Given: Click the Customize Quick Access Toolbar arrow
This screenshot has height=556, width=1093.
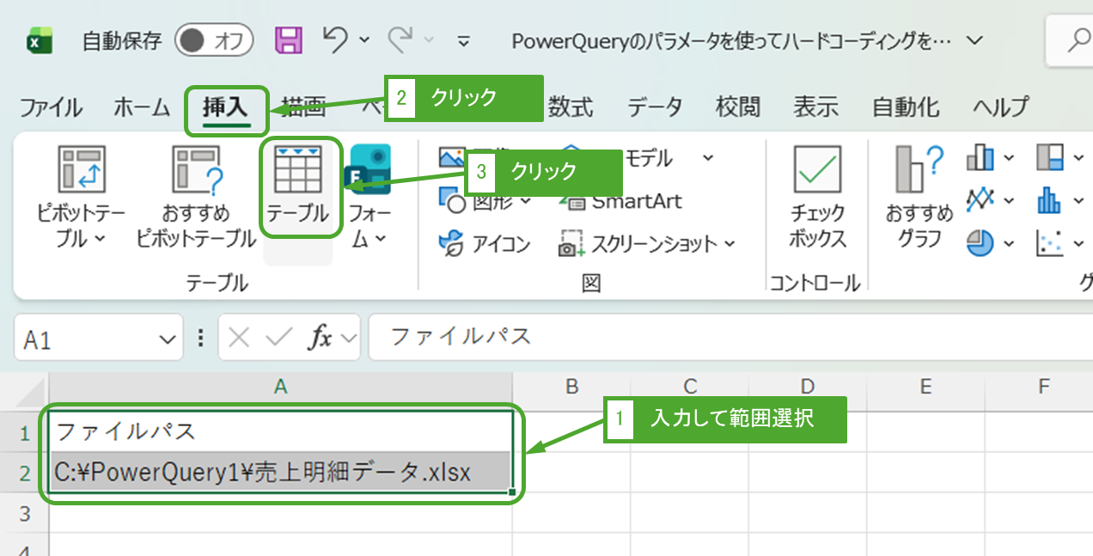Looking at the screenshot, I should point(464,40).
